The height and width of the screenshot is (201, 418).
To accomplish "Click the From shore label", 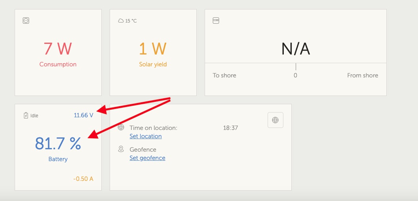I will point(363,75).
